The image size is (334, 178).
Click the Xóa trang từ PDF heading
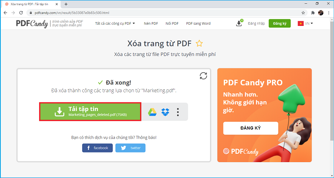(159, 43)
